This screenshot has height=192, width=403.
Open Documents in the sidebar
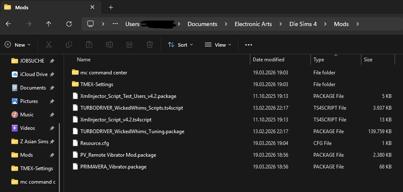[32, 88]
